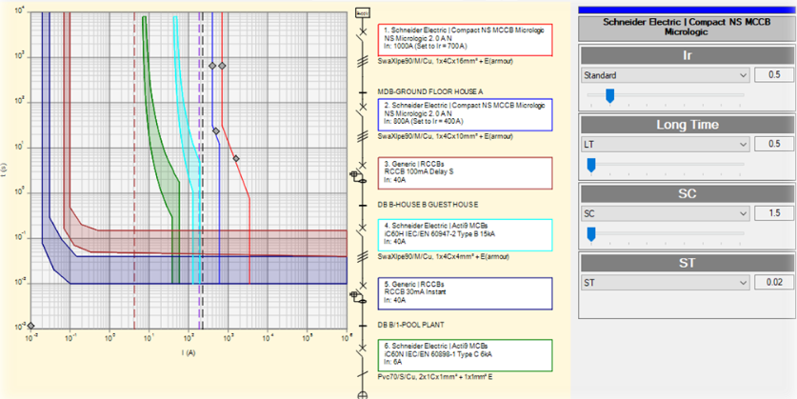
Task: Click cable symbol next to 1x4Cx10mm² label
Action: point(363,136)
